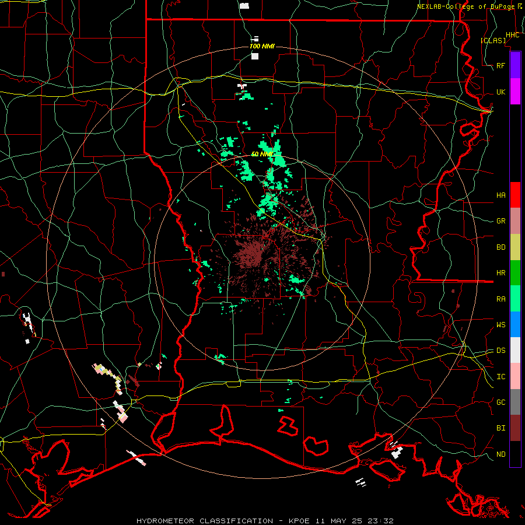Click the "HA" legend label
This screenshot has height=525, width=525.
(501, 195)
